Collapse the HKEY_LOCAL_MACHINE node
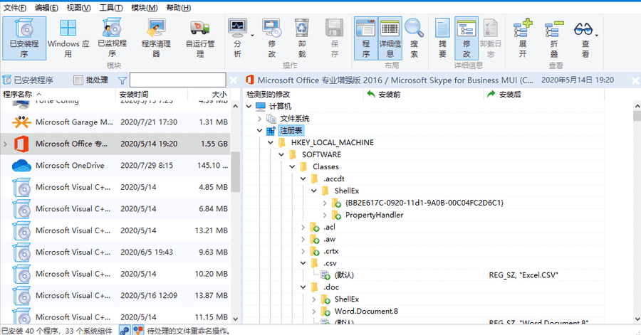 [270, 142]
